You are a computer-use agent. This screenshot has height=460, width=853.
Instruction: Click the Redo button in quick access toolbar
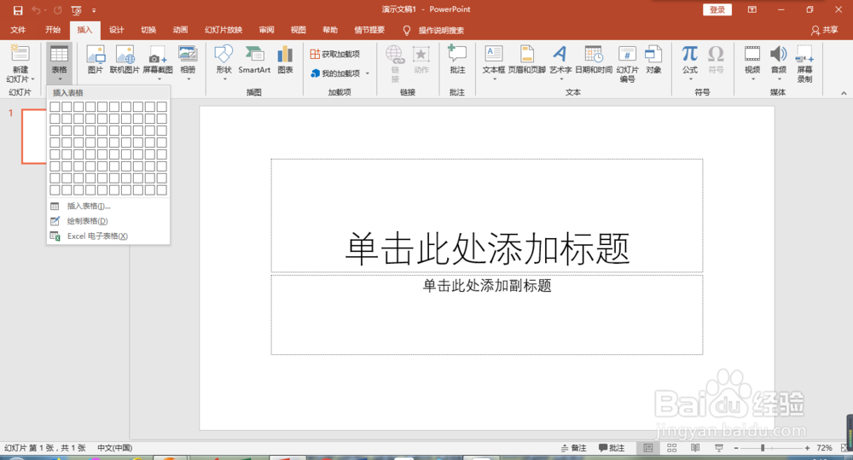coord(58,10)
